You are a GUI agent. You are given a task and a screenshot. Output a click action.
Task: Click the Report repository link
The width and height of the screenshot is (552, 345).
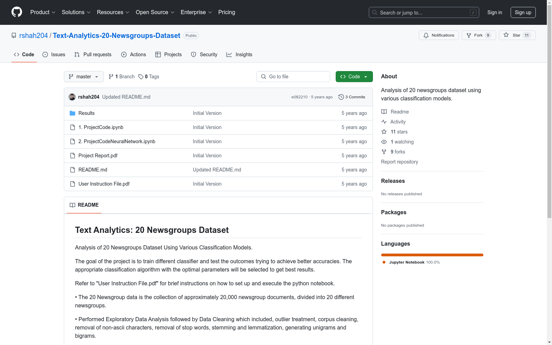pyautogui.click(x=400, y=162)
